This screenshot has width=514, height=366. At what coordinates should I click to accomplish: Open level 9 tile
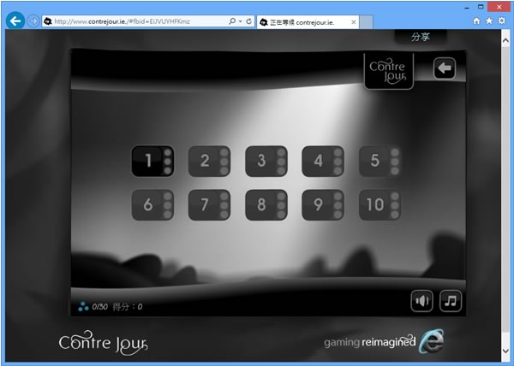[x=323, y=204]
